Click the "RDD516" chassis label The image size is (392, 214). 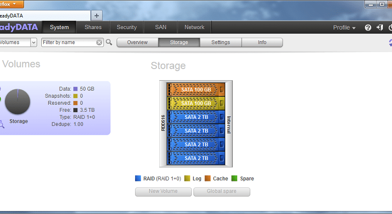[x=163, y=123]
